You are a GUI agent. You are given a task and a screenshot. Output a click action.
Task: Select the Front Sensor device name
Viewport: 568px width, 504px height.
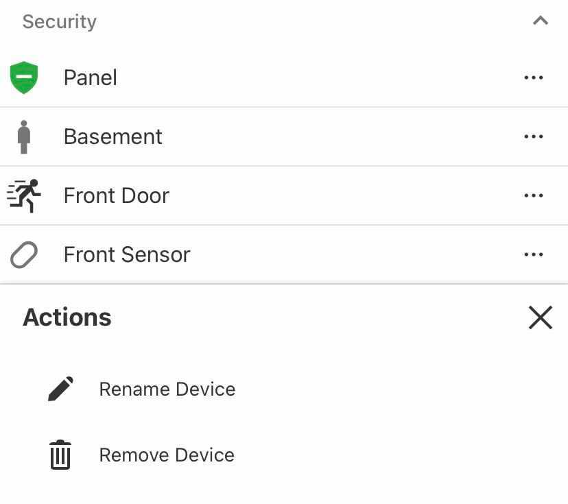click(x=127, y=254)
